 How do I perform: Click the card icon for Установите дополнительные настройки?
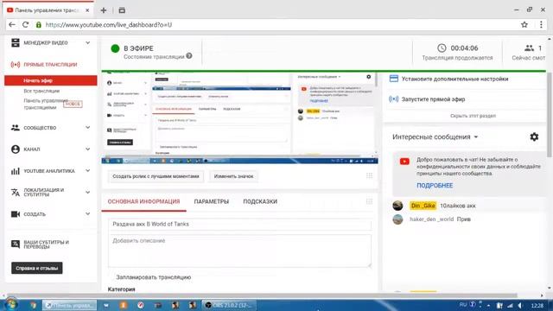click(x=394, y=79)
